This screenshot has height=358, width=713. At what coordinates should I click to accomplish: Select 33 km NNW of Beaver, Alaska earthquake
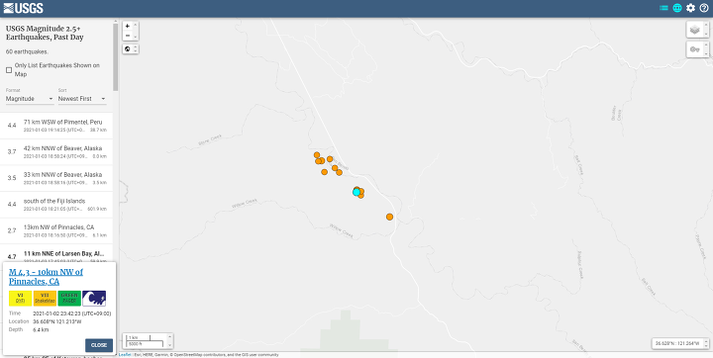coord(56,179)
